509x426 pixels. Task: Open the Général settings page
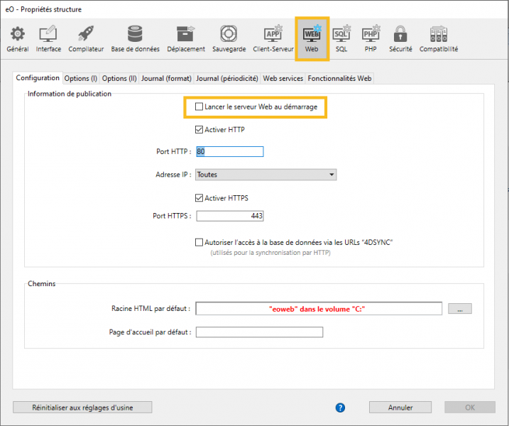[x=17, y=38]
